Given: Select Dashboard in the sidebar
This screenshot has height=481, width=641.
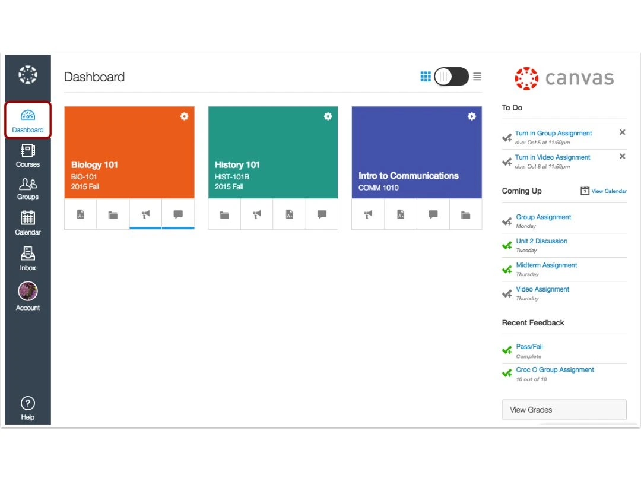Looking at the screenshot, I should tap(28, 121).
